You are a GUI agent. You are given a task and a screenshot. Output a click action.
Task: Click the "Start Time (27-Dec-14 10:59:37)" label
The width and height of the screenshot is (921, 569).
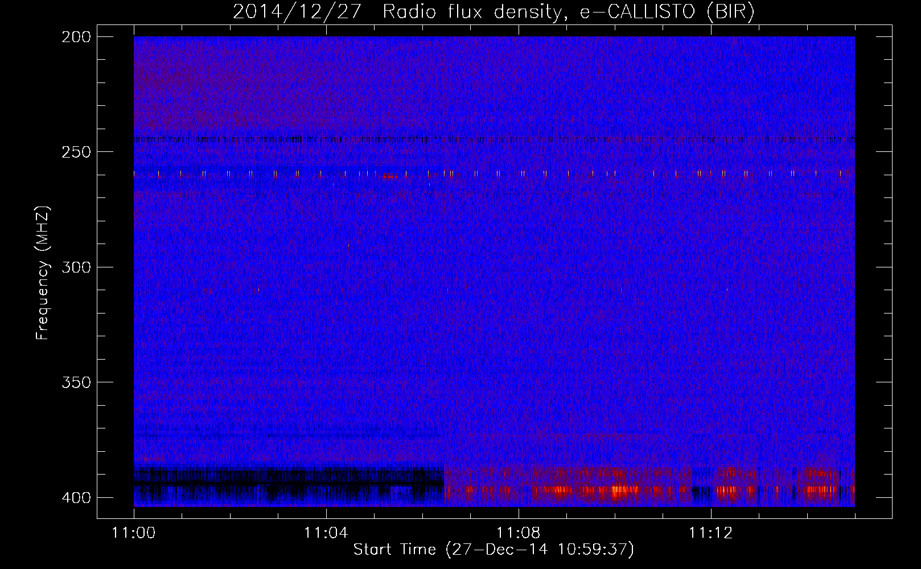pos(494,550)
